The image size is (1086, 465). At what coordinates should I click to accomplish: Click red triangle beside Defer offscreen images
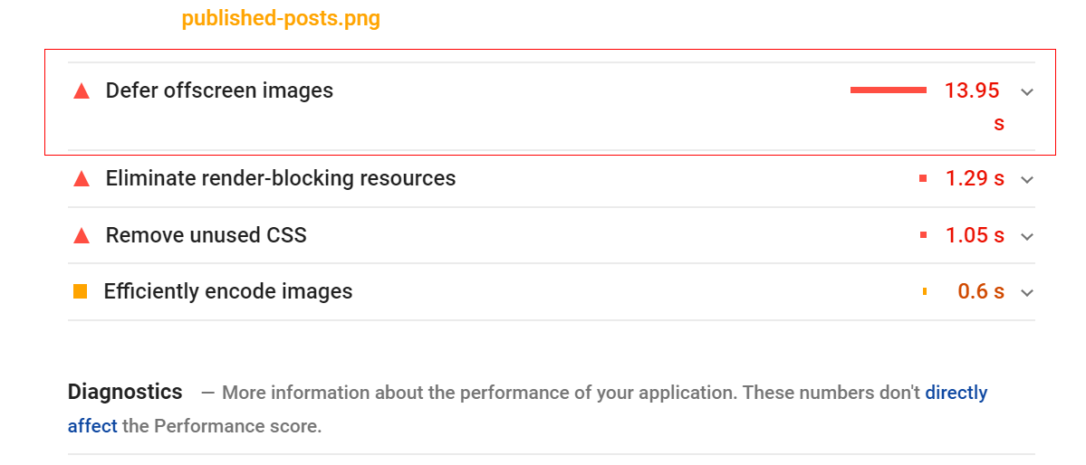coord(82,90)
